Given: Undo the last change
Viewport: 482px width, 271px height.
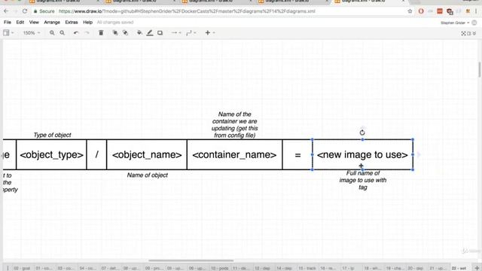Looking at the screenshot, I should [76, 32].
